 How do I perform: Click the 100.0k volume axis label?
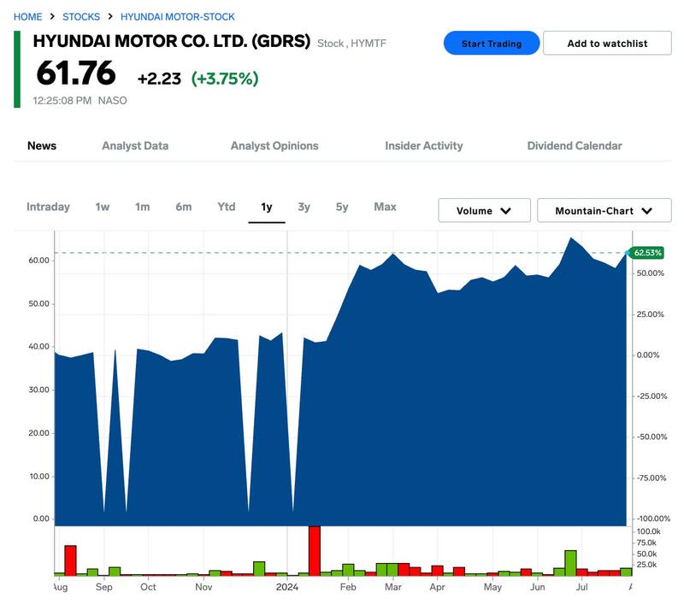[649, 531]
